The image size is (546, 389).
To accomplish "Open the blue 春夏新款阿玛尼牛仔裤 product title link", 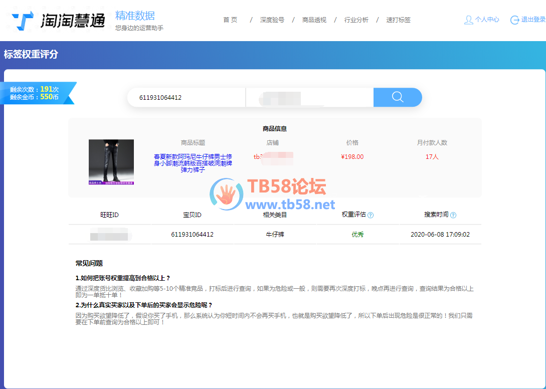I will click(193, 163).
